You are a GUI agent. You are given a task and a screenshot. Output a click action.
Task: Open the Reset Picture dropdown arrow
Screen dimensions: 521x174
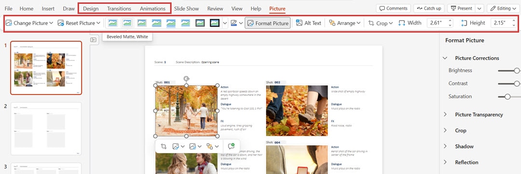pos(98,23)
